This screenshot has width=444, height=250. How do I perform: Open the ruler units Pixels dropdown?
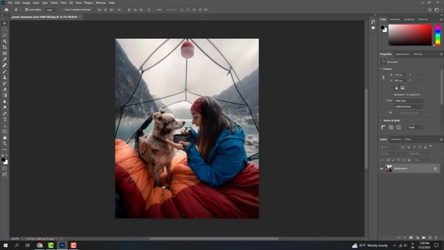416,128
